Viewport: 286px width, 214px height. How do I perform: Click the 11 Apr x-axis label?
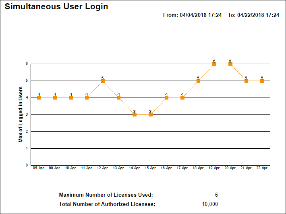point(87,168)
